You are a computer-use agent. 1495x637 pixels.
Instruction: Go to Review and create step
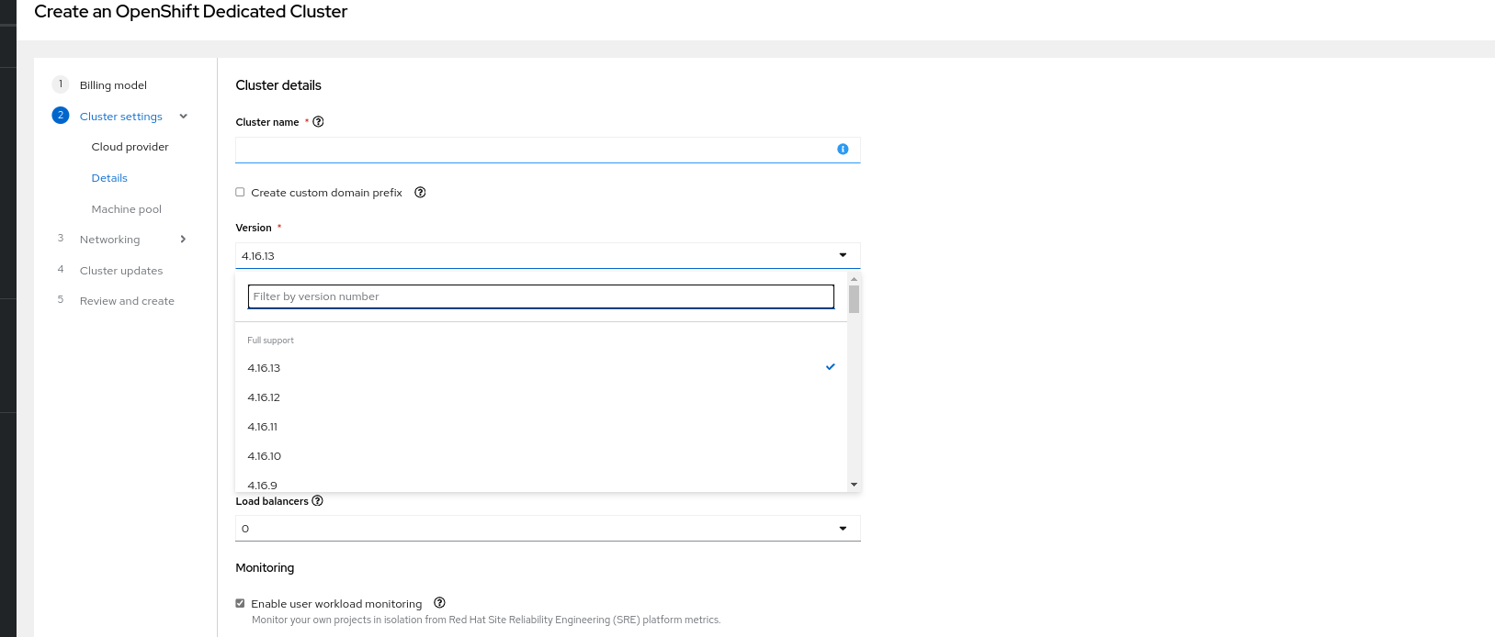pos(127,301)
